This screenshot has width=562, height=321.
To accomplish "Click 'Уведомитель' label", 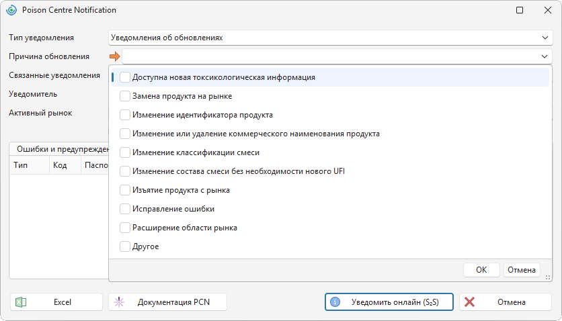I will [x=33, y=94].
